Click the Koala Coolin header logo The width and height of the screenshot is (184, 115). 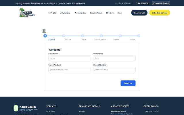27,13
